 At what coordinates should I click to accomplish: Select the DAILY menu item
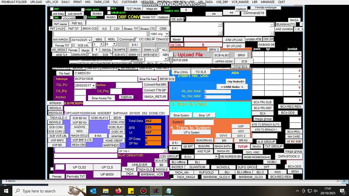click(66, 2)
